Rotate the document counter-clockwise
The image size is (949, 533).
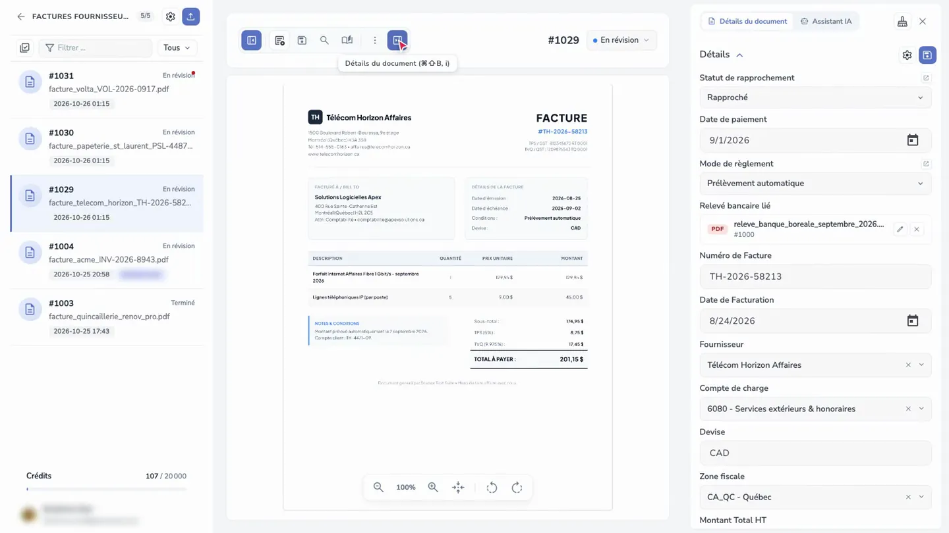[x=492, y=488]
